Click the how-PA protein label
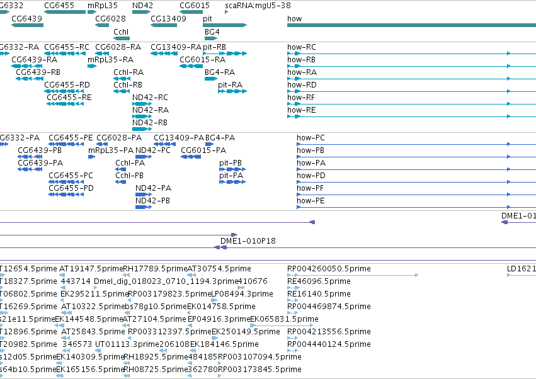 tap(311, 163)
